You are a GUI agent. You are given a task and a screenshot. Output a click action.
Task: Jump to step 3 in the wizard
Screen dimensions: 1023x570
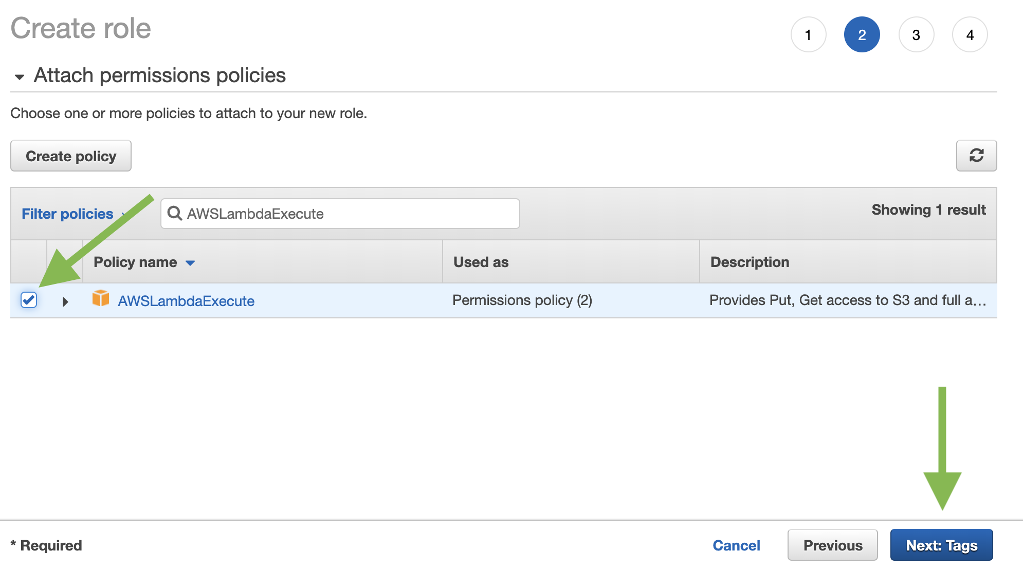click(x=916, y=34)
